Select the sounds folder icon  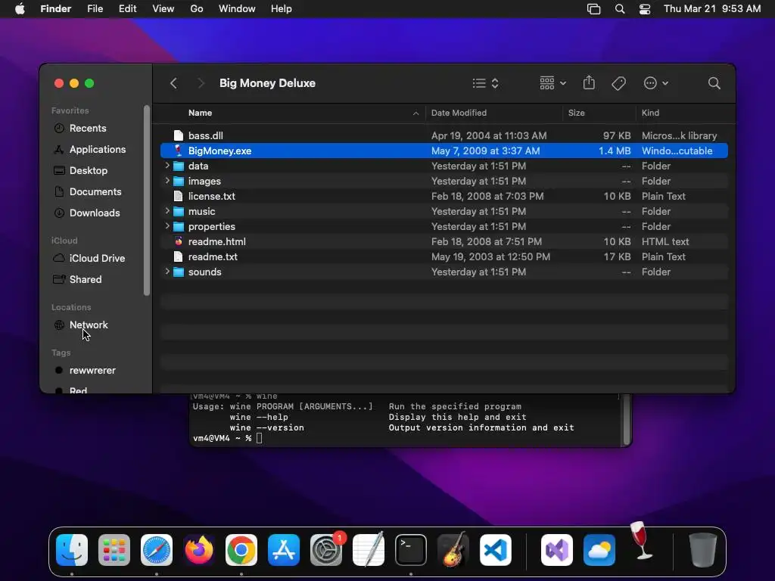pyautogui.click(x=179, y=272)
